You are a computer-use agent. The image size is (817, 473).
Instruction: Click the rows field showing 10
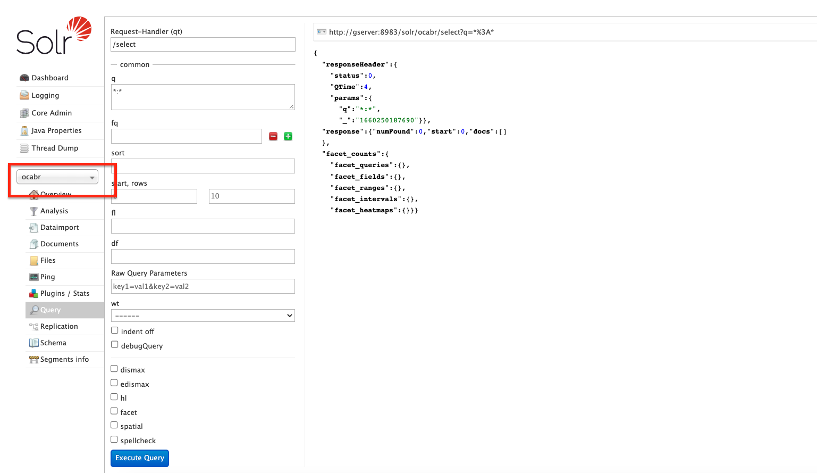tap(252, 196)
